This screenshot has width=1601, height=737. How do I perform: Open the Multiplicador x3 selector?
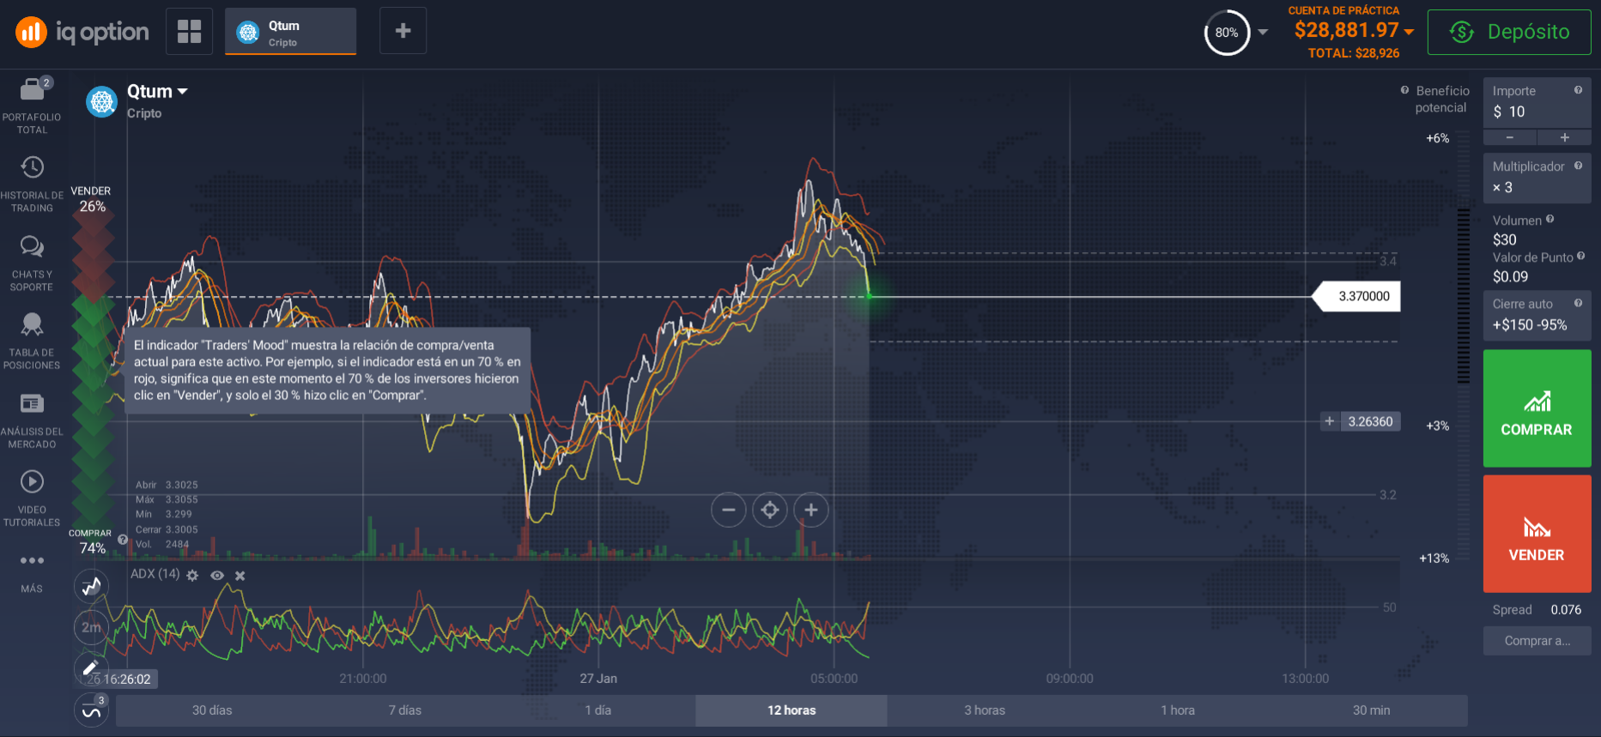(1537, 178)
